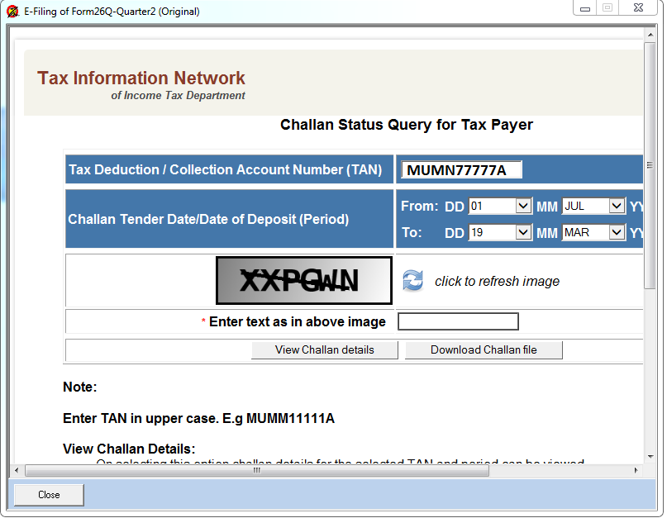
Task: Click the captcha text entry field
Action: (458, 321)
